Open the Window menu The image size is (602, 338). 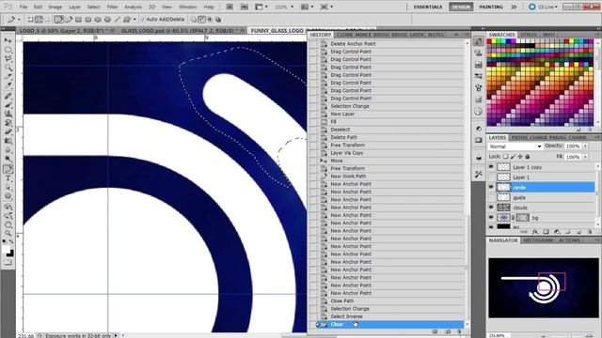(188, 7)
